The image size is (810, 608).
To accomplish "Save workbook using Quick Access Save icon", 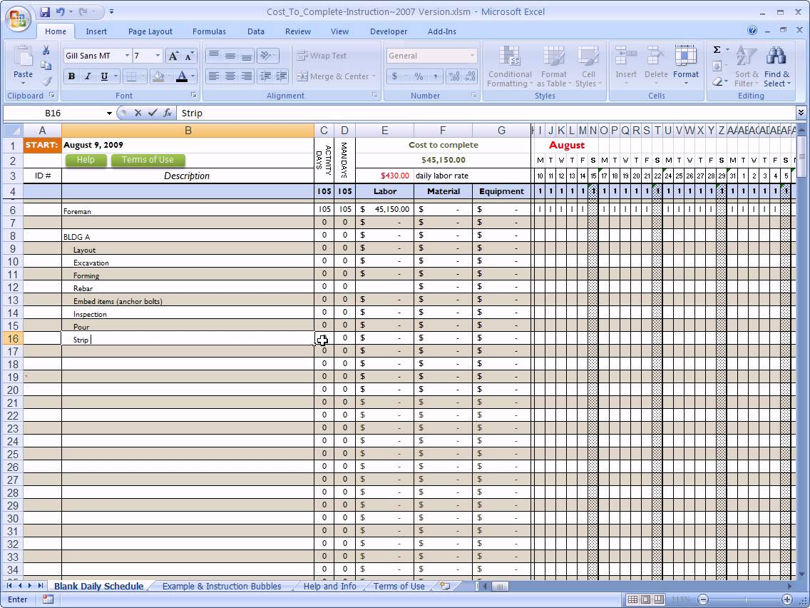I will [46, 12].
